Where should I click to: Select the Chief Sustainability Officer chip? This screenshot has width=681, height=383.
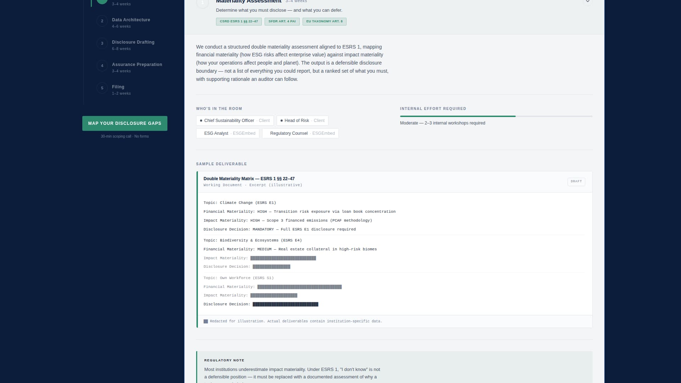tap(235, 121)
